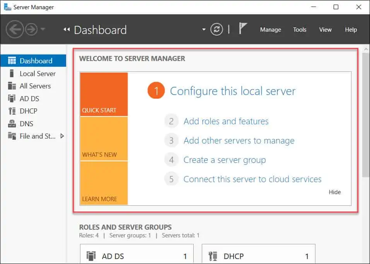Click the Forward navigation arrow
Viewport: 370px width, 264px height.
pos(31,29)
